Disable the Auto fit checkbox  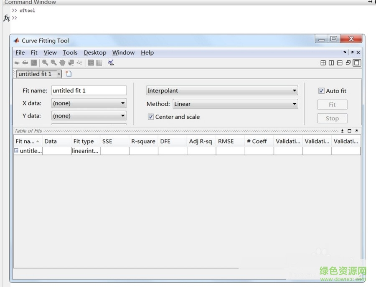tap(321, 91)
